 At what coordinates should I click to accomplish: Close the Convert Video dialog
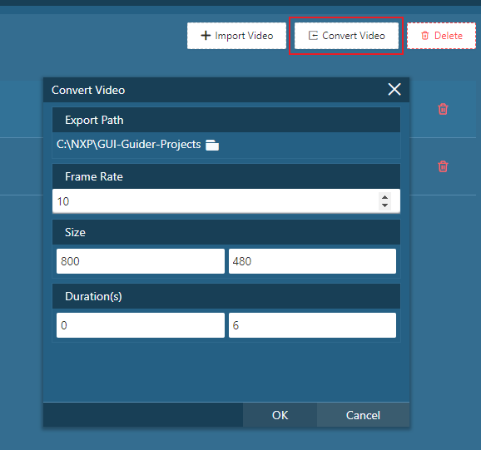[394, 90]
